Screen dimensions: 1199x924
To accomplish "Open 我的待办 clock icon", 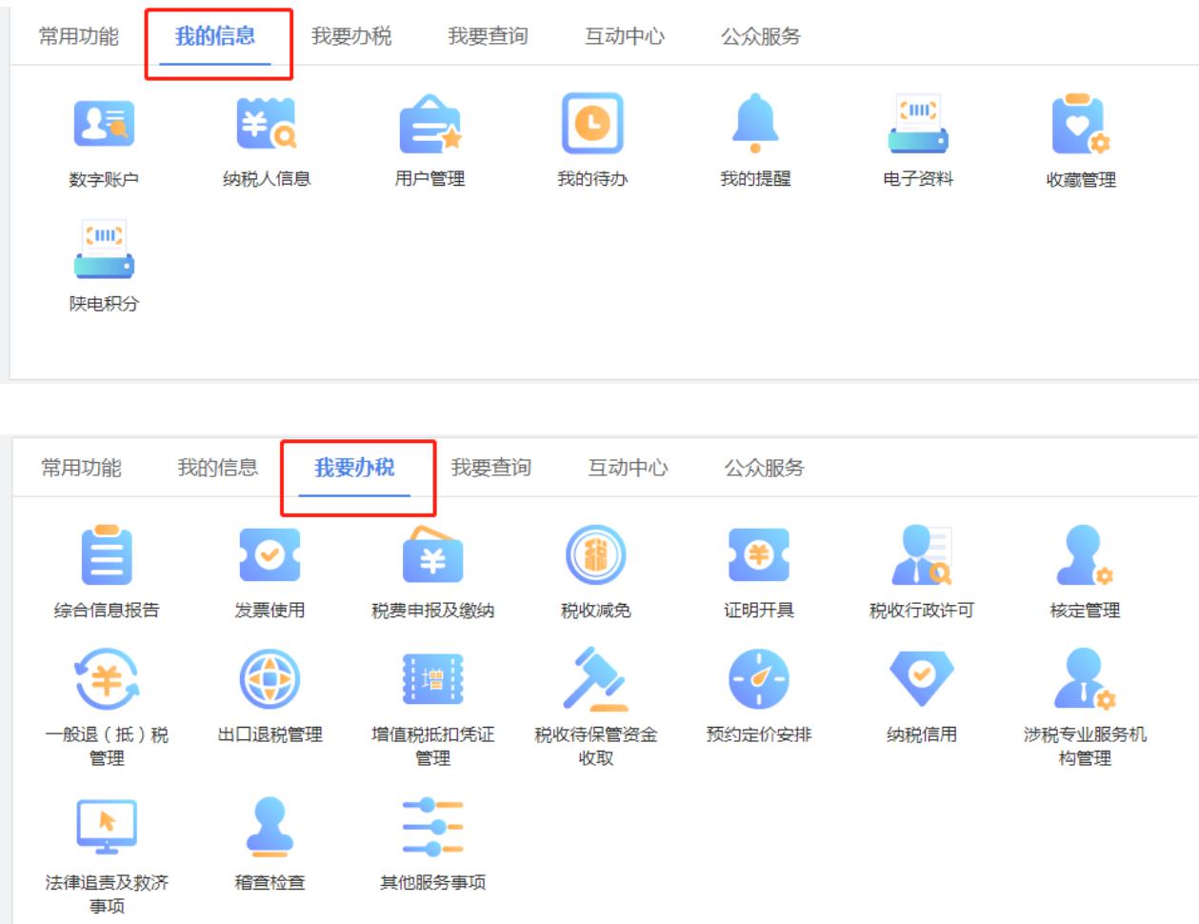I will [592, 124].
